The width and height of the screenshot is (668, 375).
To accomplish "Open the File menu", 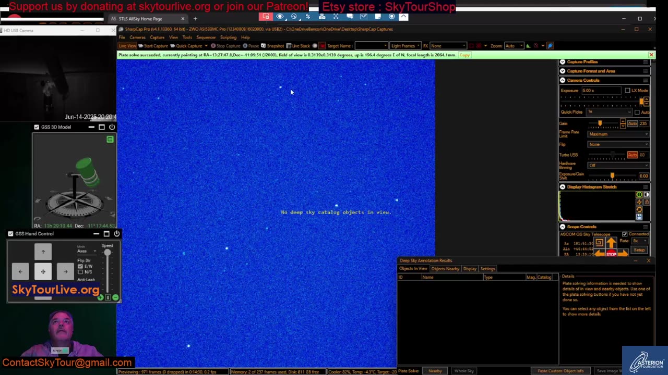I will coord(122,37).
